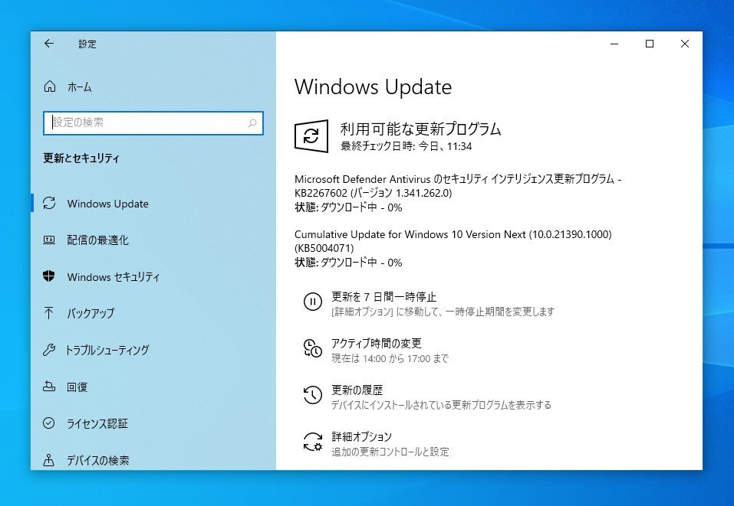Image resolution: width=734 pixels, height=506 pixels.
Task: Click the gear-sync icon for 詳細オプション
Action: [x=313, y=442]
